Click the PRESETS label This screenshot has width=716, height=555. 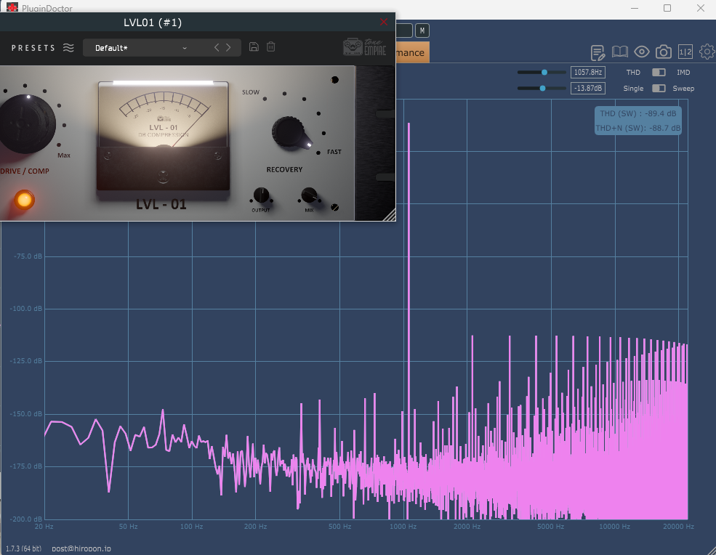[x=33, y=48]
